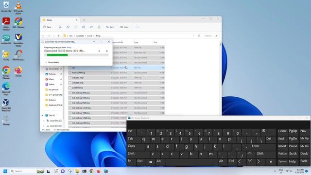Screen dimensions: 311x175
Task: Click the taskbar Search box
Action: click(27, 171)
